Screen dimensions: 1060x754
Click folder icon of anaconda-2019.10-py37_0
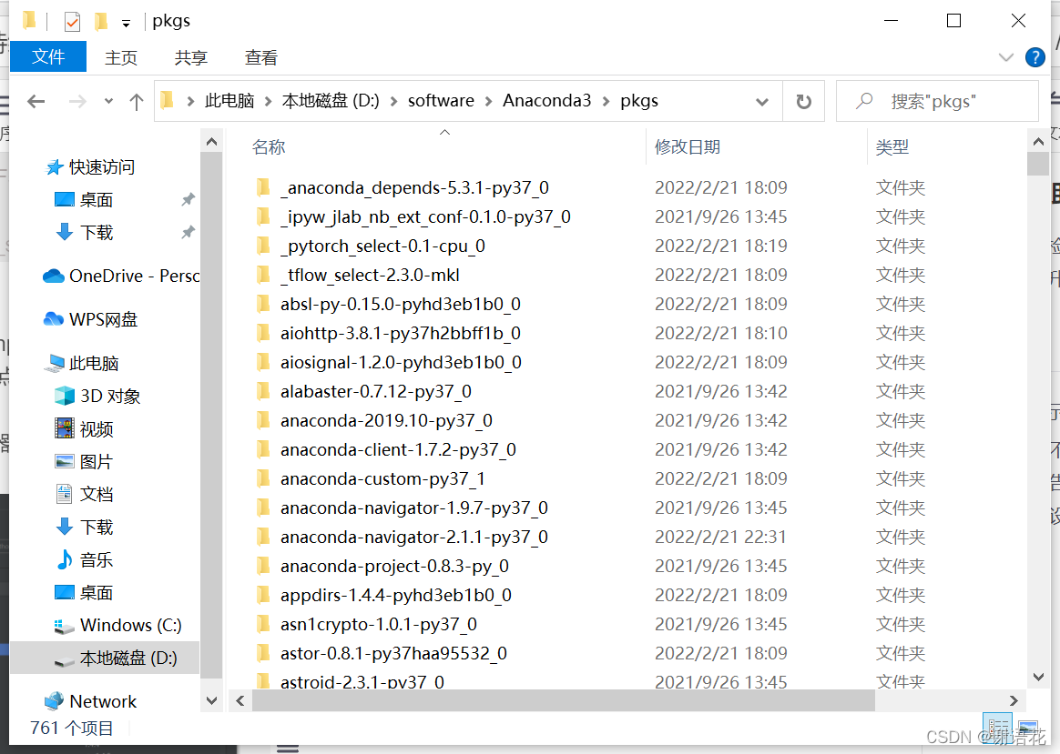(x=264, y=420)
